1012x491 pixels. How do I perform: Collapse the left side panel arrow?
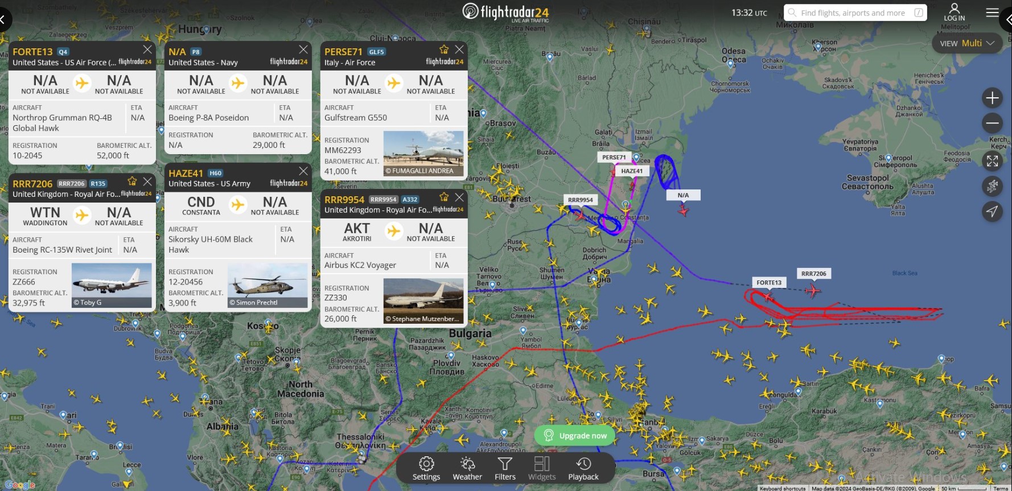(4, 20)
